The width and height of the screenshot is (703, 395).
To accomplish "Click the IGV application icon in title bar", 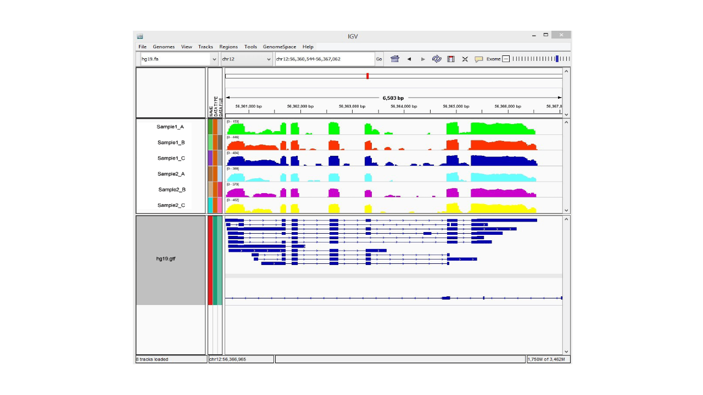I will [x=140, y=36].
